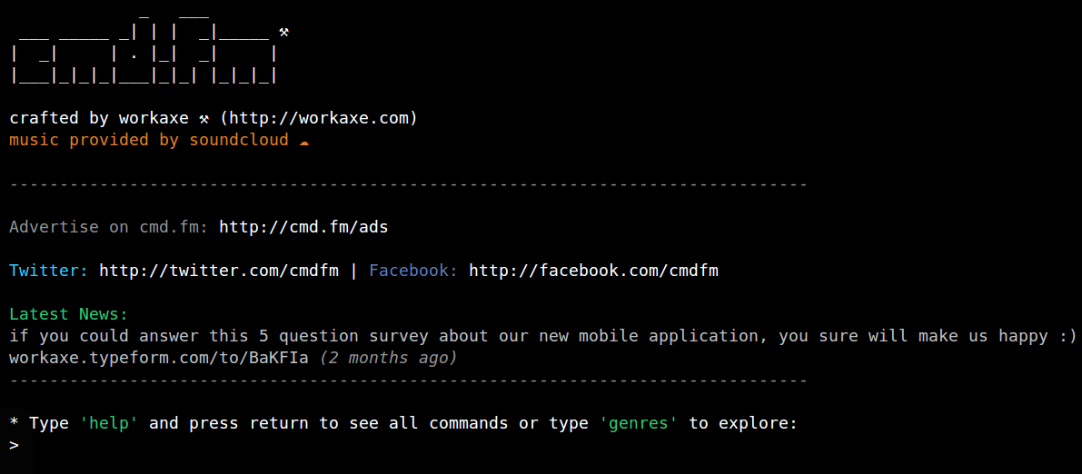
Task: Open the cmd.fm/ads advertising link
Action: (303, 227)
